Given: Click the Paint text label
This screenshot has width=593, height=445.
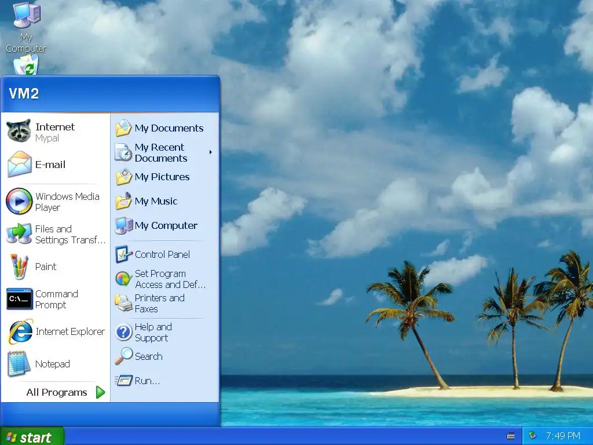Looking at the screenshot, I should pyautogui.click(x=46, y=267).
